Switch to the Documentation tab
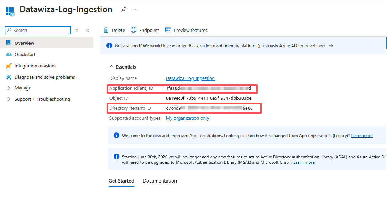Screen dimensions: 387x201 pyautogui.click(x=159, y=181)
